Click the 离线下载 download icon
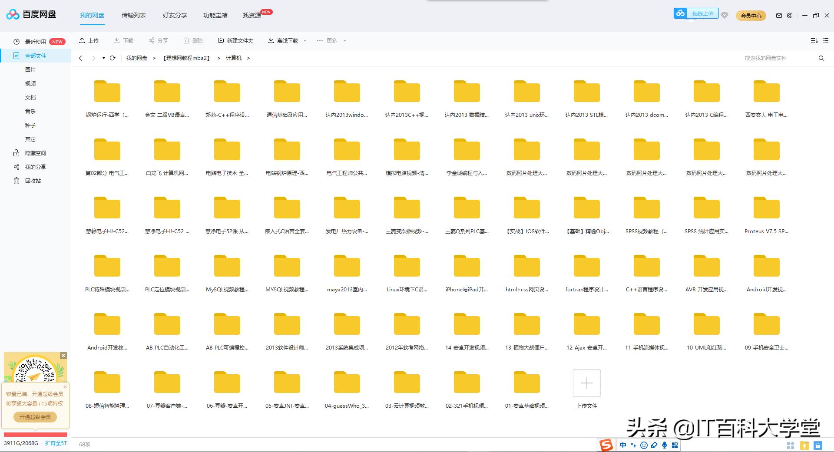The height and width of the screenshot is (452, 834). (271, 40)
